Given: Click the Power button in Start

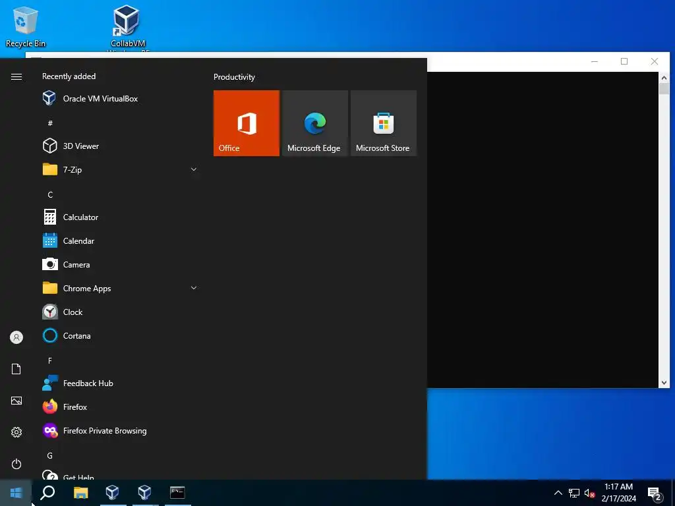Looking at the screenshot, I should (16, 464).
